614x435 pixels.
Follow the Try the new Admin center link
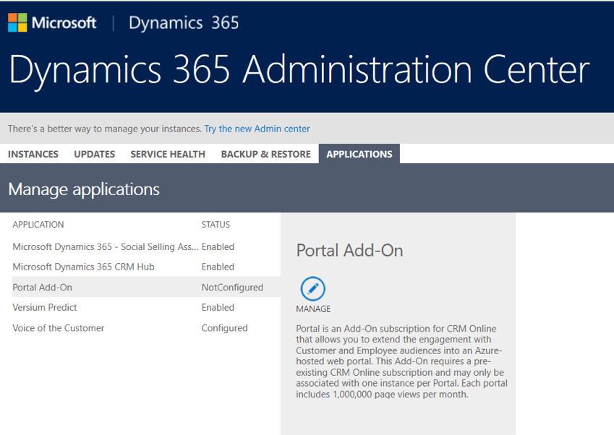pyautogui.click(x=257, y=129)
